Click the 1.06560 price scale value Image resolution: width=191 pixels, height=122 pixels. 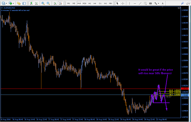coord(185,10)
